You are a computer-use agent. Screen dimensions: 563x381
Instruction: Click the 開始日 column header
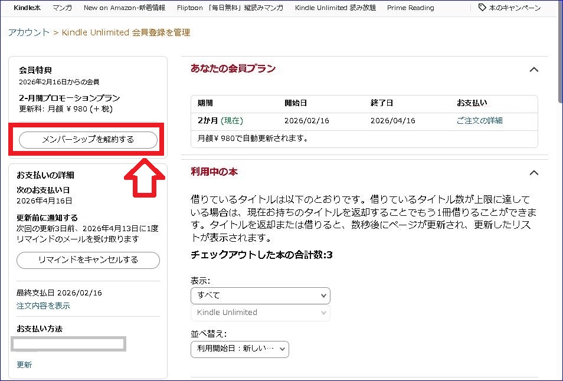coord(296,103)
